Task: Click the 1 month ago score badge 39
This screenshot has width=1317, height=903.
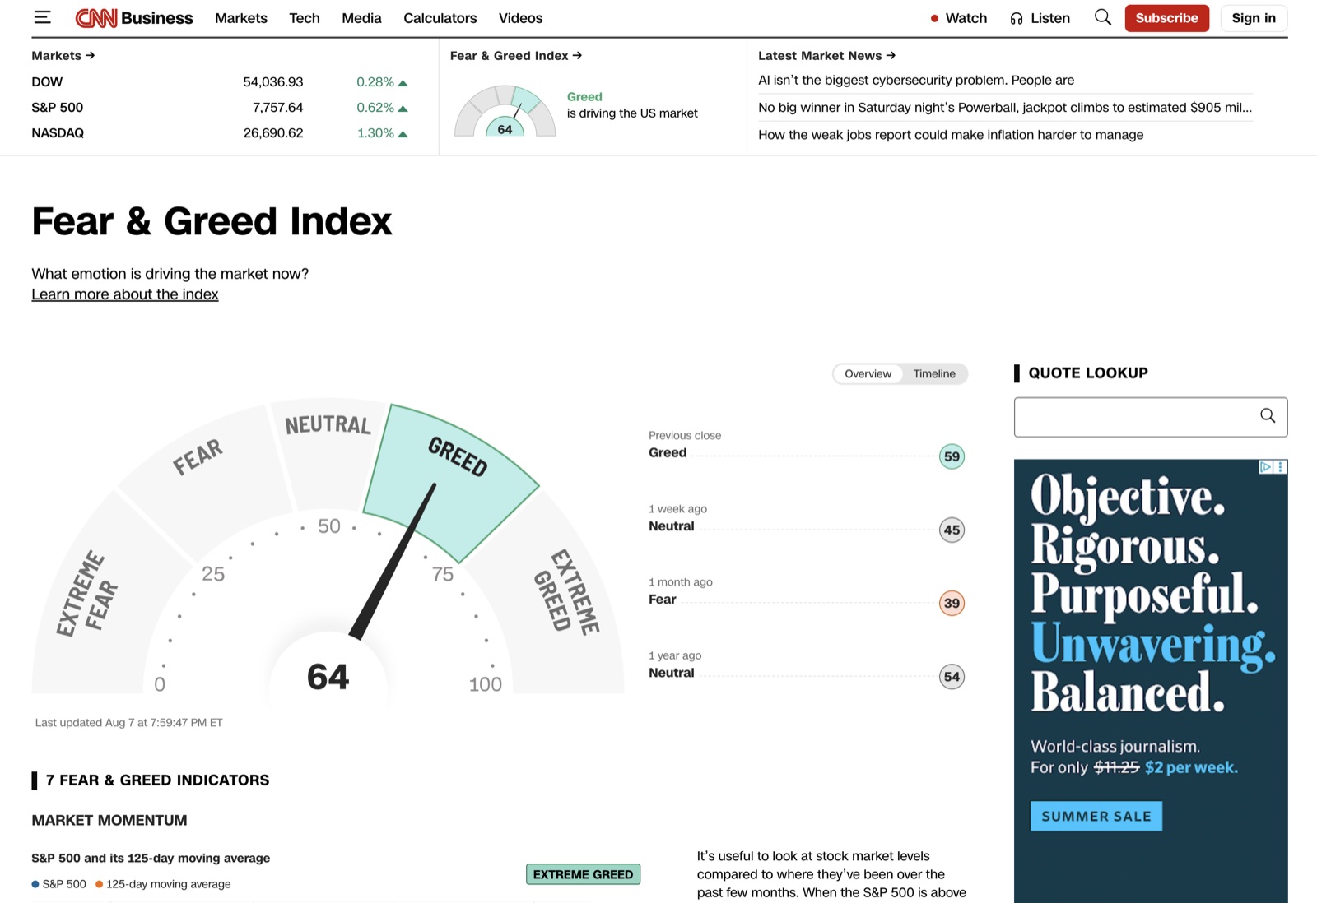Action: [952, 603]
